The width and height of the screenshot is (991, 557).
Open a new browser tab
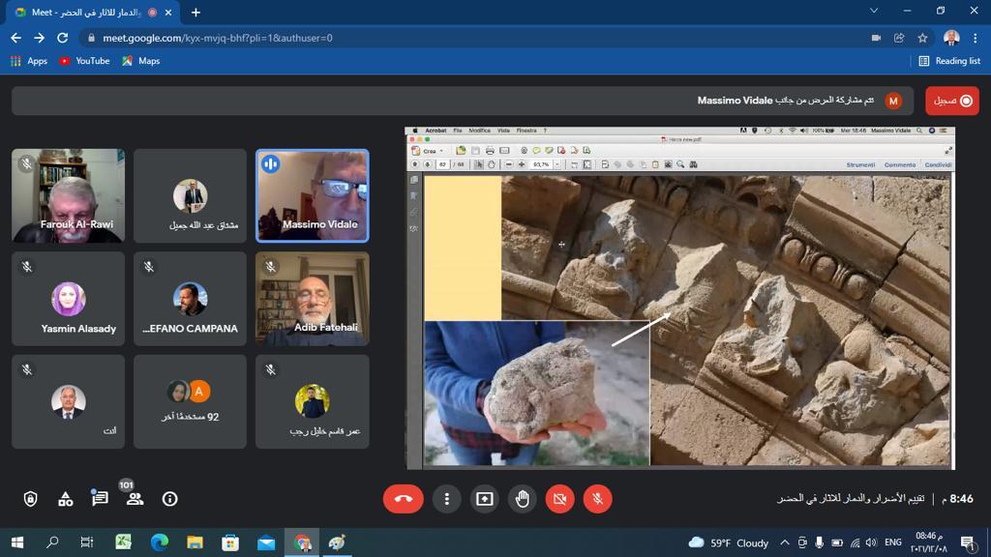(195, 13)
